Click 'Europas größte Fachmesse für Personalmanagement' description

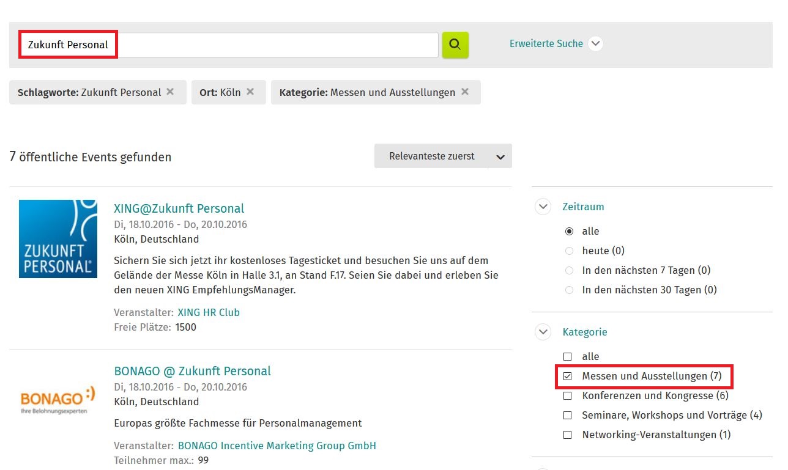point(238,423)
